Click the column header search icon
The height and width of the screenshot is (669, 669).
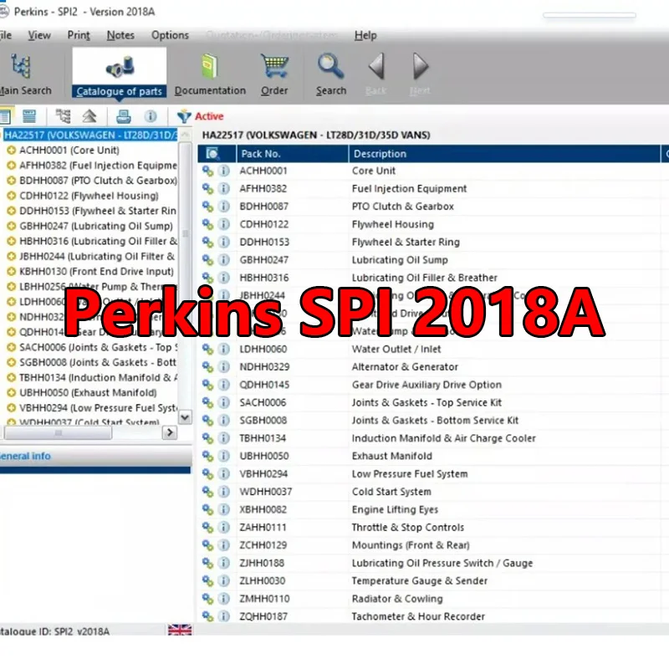[212, 154]
